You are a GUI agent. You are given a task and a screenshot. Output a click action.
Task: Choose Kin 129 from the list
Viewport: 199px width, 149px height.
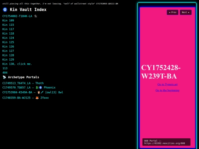click(x=8, y=60)
